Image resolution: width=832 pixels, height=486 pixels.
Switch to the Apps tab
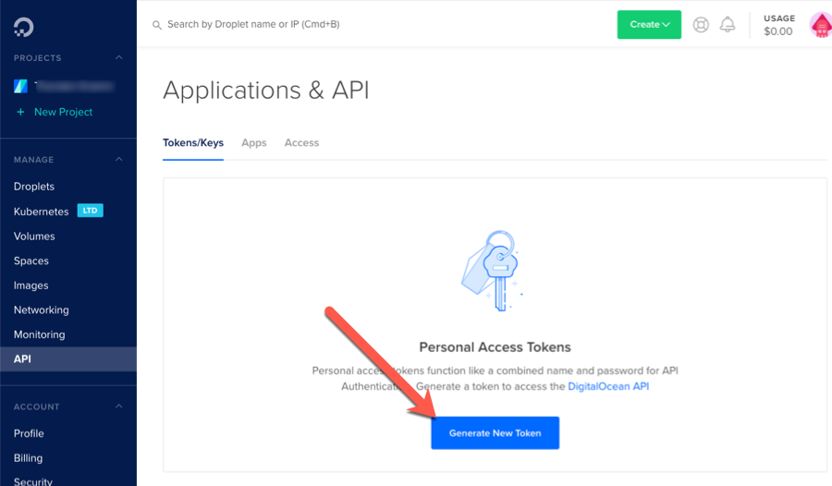254,142
